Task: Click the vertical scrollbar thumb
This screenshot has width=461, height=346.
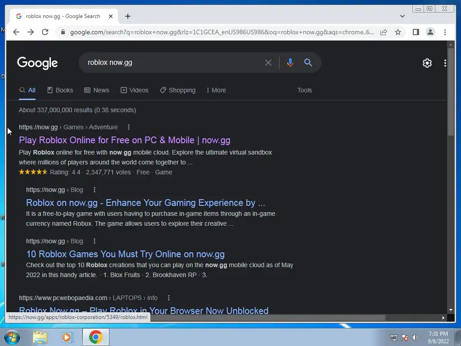Action: (x=451, y=91)
